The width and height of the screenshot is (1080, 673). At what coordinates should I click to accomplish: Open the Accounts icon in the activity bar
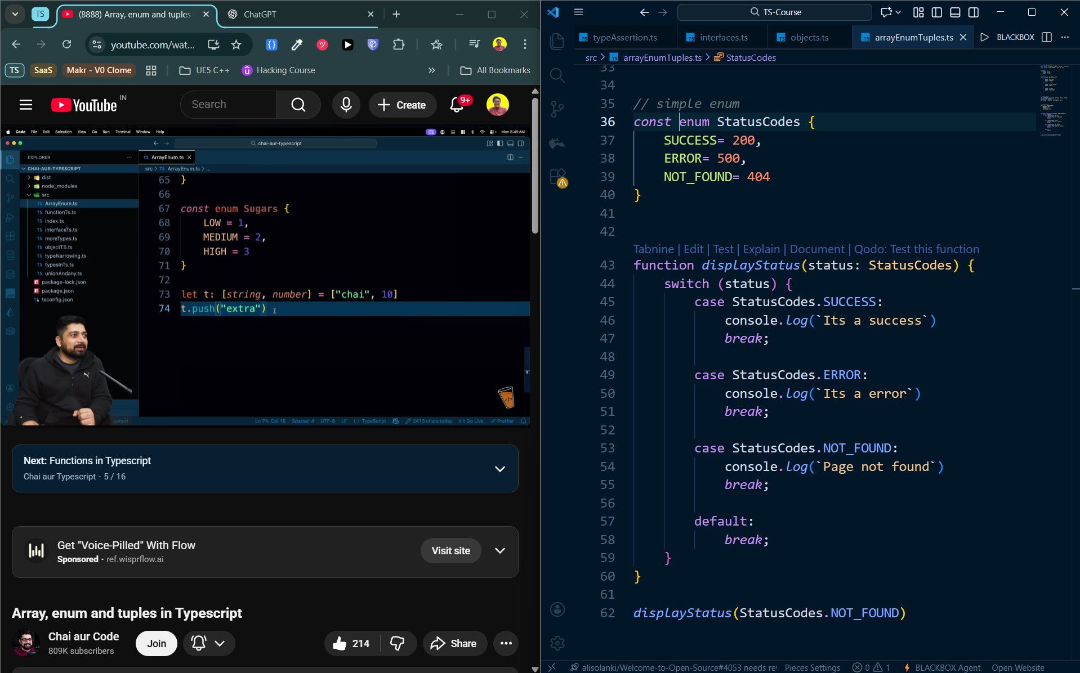click(x=557, y=609)
